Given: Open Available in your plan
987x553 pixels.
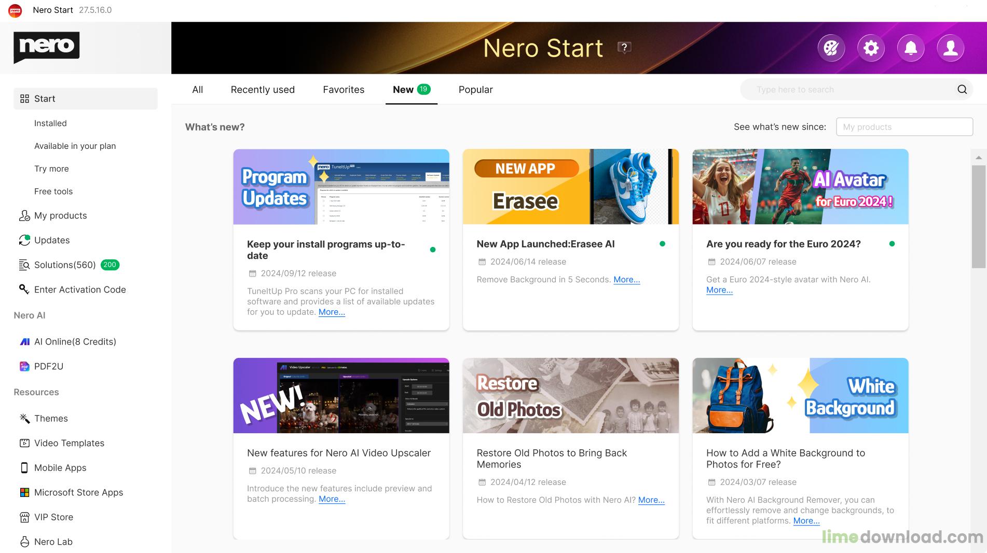Looking at the screenshot, I should coord(75,146).
